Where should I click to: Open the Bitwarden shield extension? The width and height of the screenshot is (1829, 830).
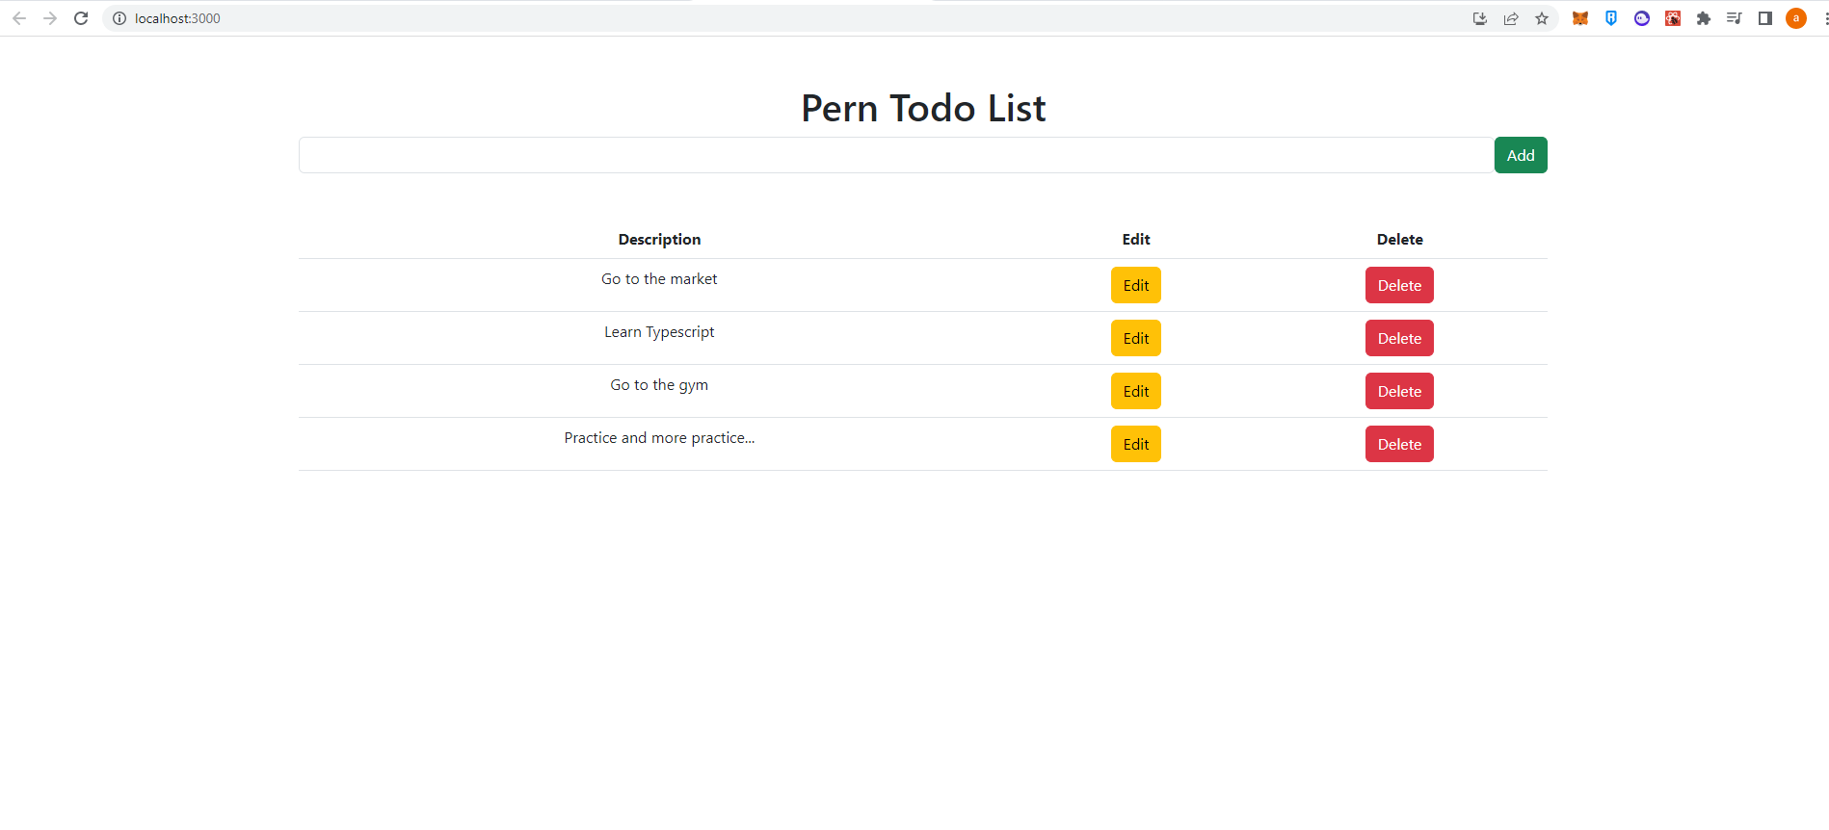(x=1611, y=18)
